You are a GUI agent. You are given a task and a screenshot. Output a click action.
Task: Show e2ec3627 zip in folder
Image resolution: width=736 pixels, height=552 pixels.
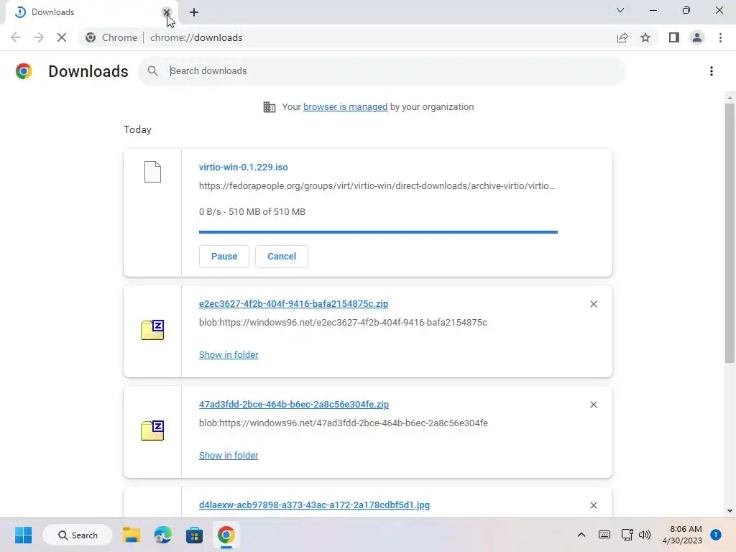[229, 355]
